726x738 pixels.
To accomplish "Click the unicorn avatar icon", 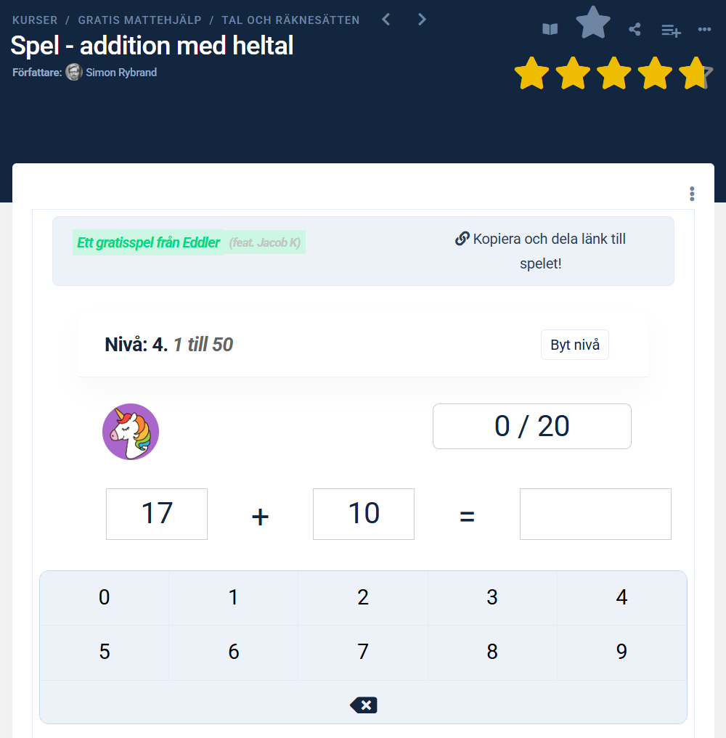I will 131,432.
